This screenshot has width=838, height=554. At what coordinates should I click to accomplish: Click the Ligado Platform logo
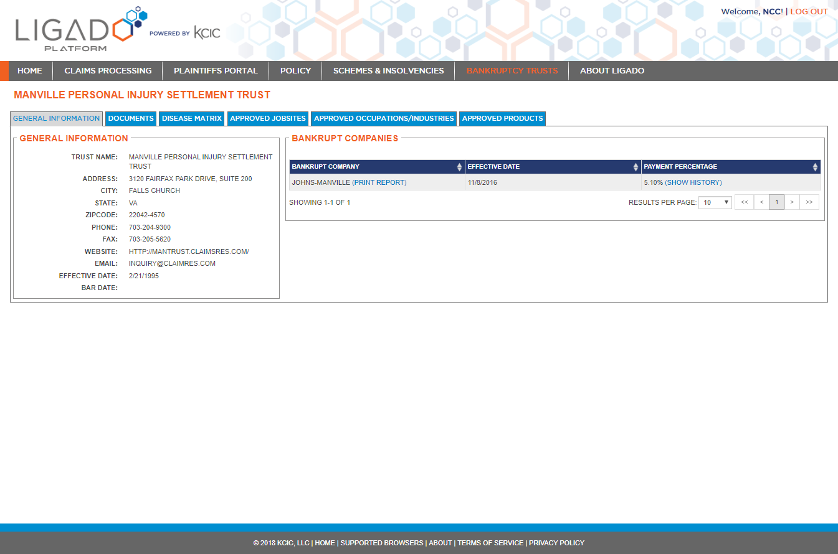click(x=81, y=29)
